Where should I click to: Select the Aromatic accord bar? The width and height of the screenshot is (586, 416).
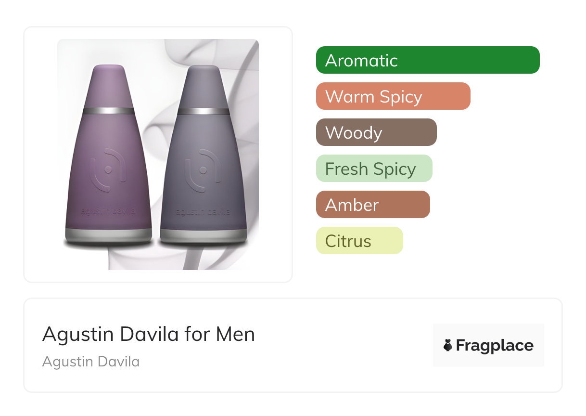coord(428,60)
